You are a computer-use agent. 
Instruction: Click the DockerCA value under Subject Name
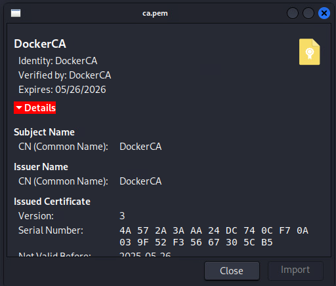[140, 147]
